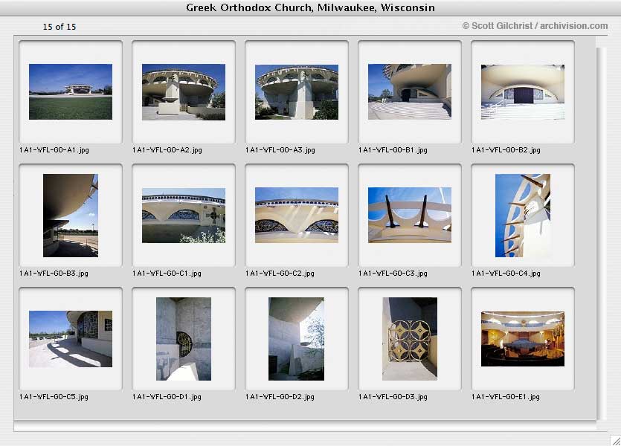
Task: Click the filename label 1A1-WFL-GO-B3.jpg
Action: (x=54, y=274)
